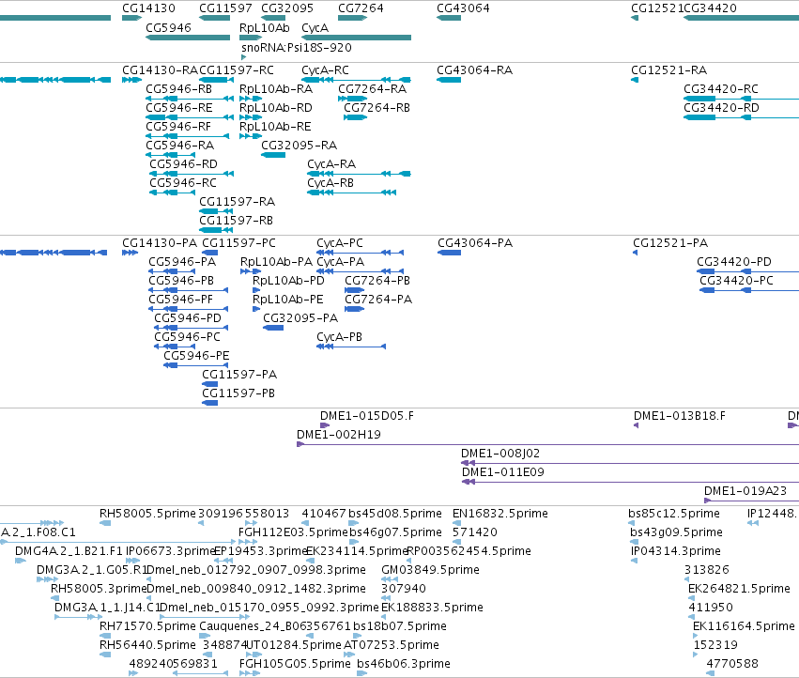799x678 pixels.
Task: Click the CycA-RB transcript label
Action: (330, 183)
